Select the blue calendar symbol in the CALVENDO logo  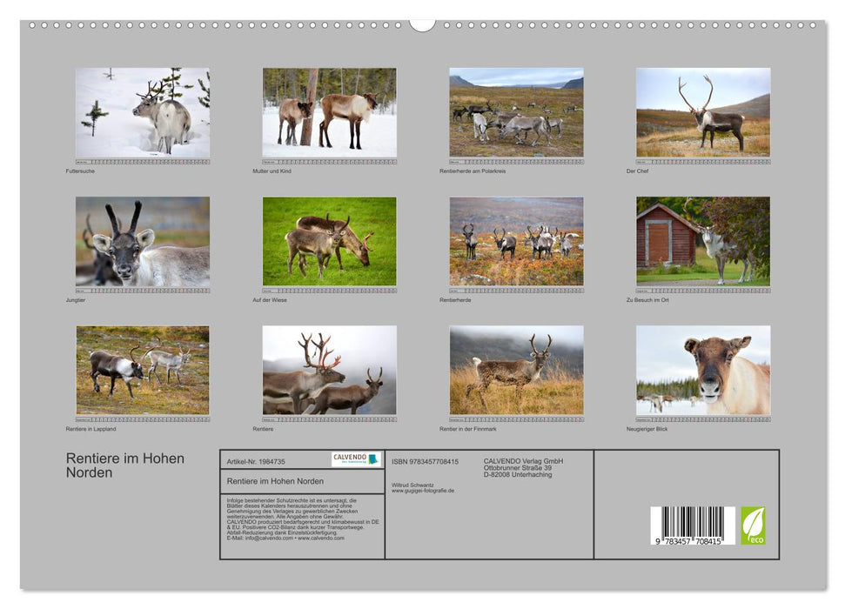click(373, 460)
